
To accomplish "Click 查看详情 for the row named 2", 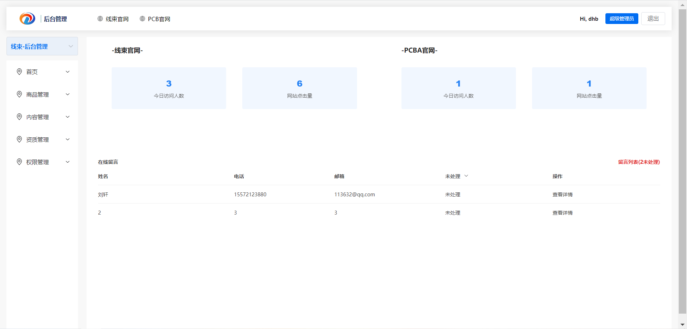I will [x=562, y=213].
